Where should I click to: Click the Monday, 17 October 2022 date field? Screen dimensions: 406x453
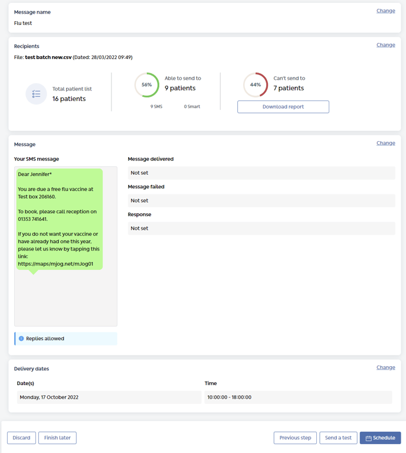tap(109, 397)
